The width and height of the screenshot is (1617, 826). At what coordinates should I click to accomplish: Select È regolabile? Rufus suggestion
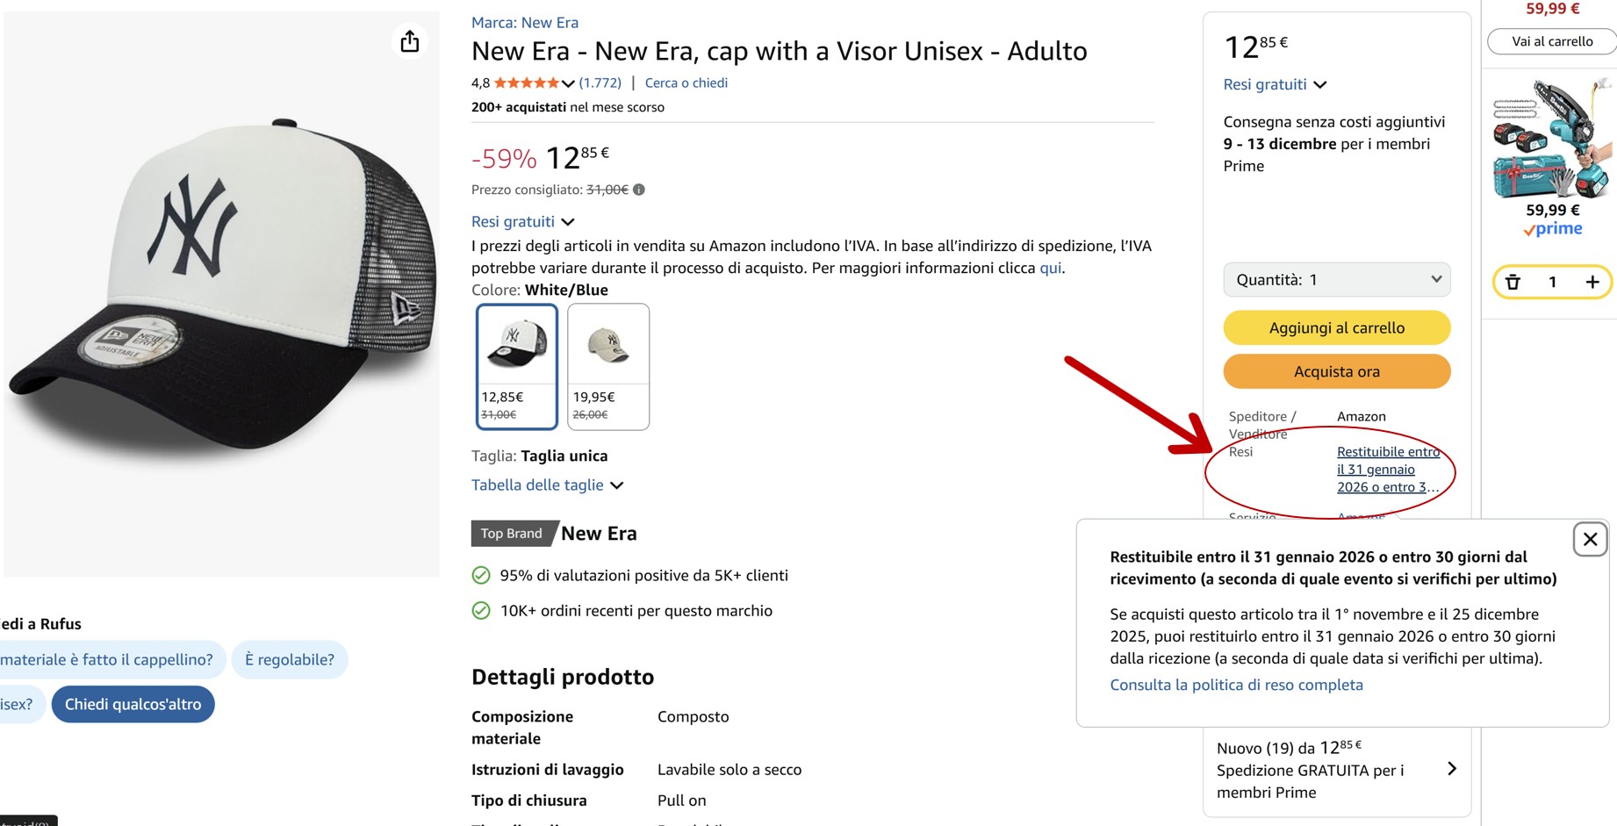pos(289,659)
